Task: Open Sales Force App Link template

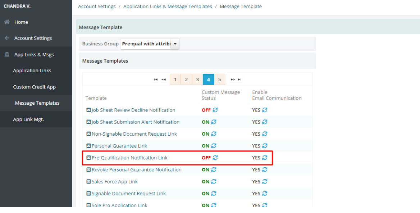Action: point(115,182)
